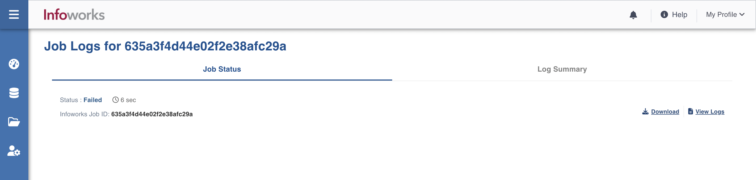Screen dimensions: 756x180
Task: Click the Download logs link
Action: (x=665, y=112)
